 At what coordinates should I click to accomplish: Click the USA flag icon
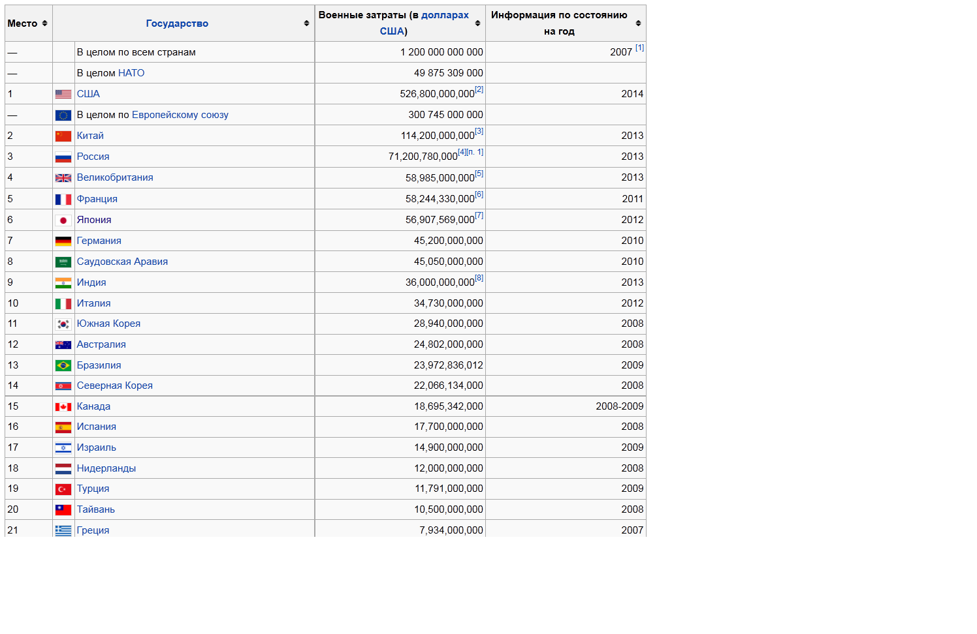pos(63,95)
